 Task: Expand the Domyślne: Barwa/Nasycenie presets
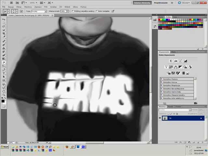pos(161,88)
